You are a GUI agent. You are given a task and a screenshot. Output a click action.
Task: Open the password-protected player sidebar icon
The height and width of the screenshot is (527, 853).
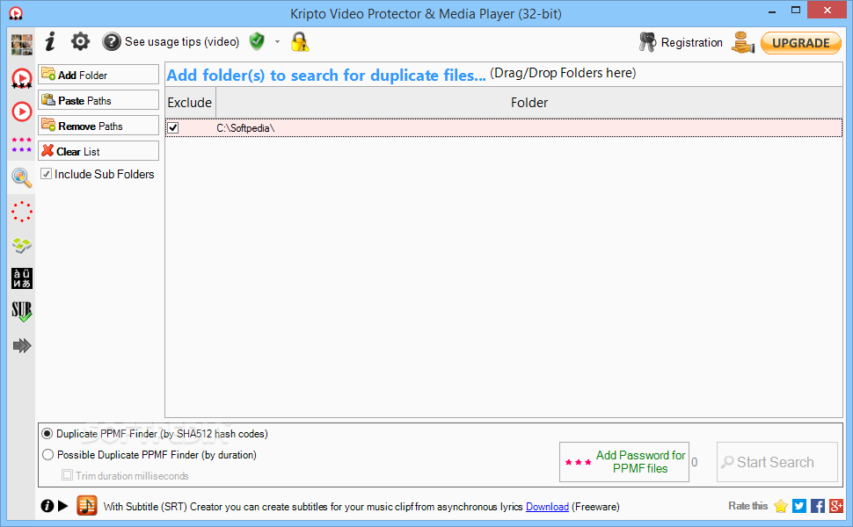pos(22,79)
